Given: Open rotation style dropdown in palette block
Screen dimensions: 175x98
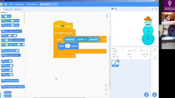Looking at the screenshot, I should (21, 87).
